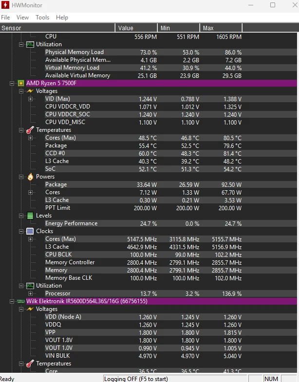The width and height of the screenshot is (299, 382).
Task: Expand the Processor utilization row
Action: tap(30, 293)
